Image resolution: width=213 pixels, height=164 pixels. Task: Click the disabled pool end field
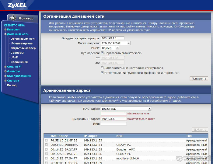coord(113,63)
